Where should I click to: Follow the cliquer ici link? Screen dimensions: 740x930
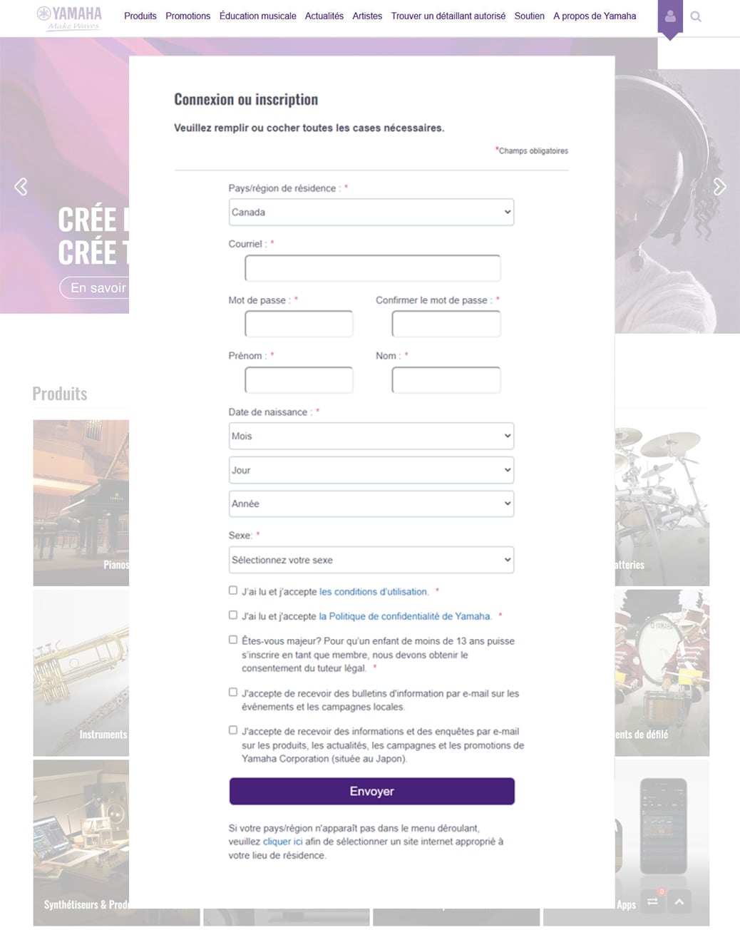(282, 841)
